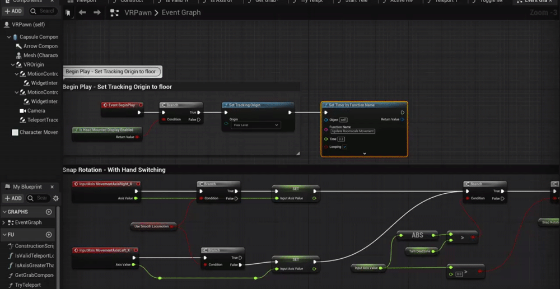This screenshot has width=560, height=289.
Task: Click the Components panel ADD button
Action: click(x=13, y=11)
